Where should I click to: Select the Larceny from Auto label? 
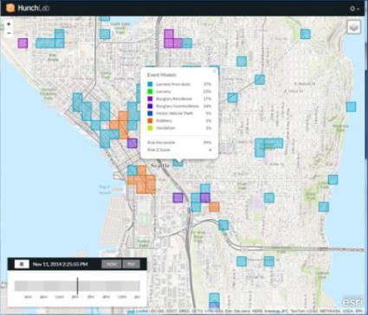173,85
